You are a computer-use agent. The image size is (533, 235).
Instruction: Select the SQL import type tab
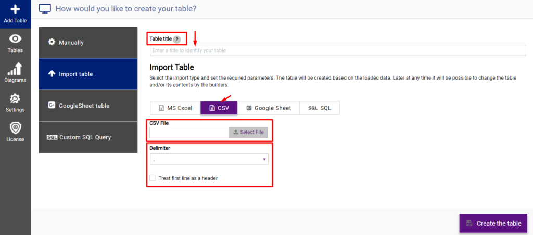[x=319, y=108]
